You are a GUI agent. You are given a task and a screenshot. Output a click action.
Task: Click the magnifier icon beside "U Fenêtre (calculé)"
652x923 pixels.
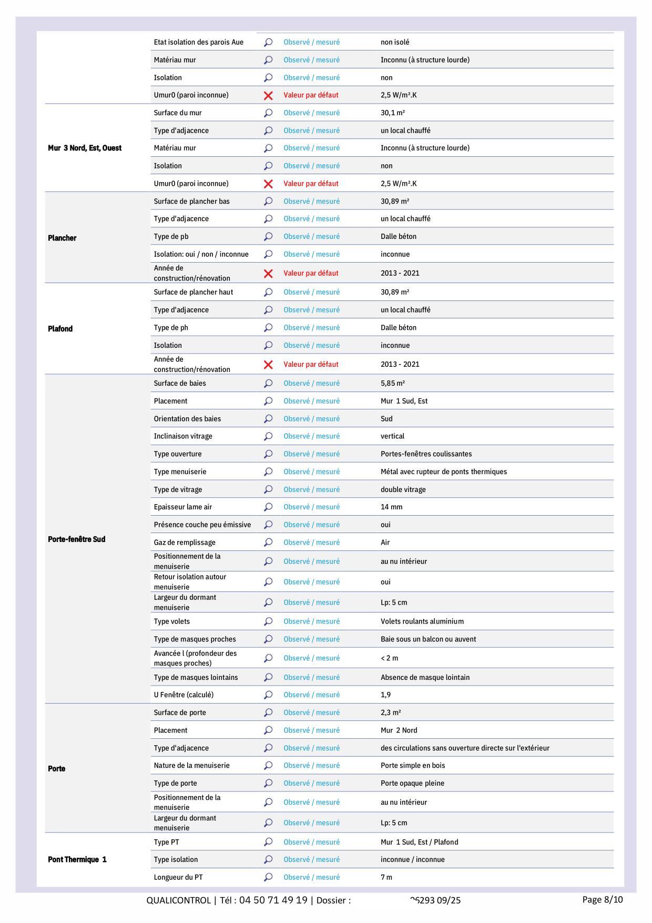pos(268,695)
